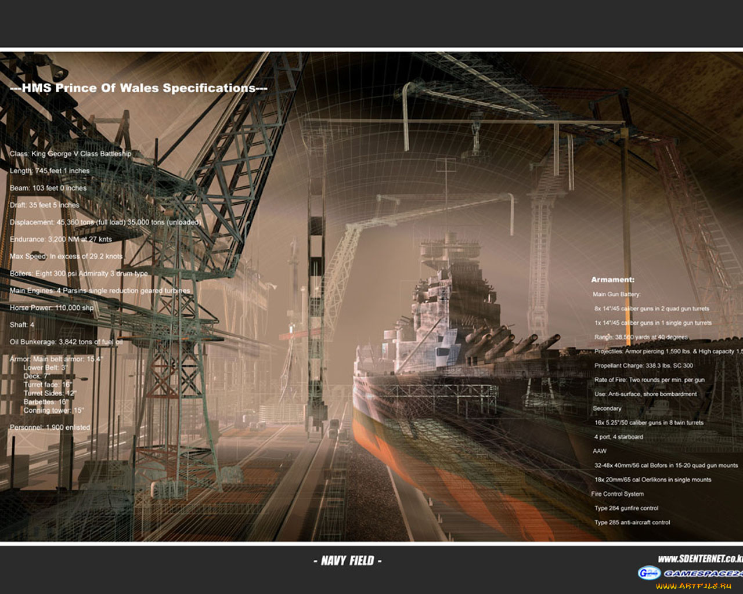
Task: Click the Horse Power 110,000 shp line
Action: (52, 307)
